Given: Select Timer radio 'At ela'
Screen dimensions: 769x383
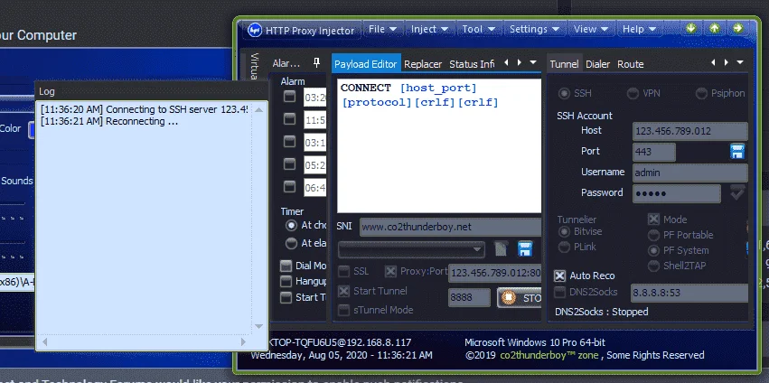Looking at the screenshot, I should (291, 243).
